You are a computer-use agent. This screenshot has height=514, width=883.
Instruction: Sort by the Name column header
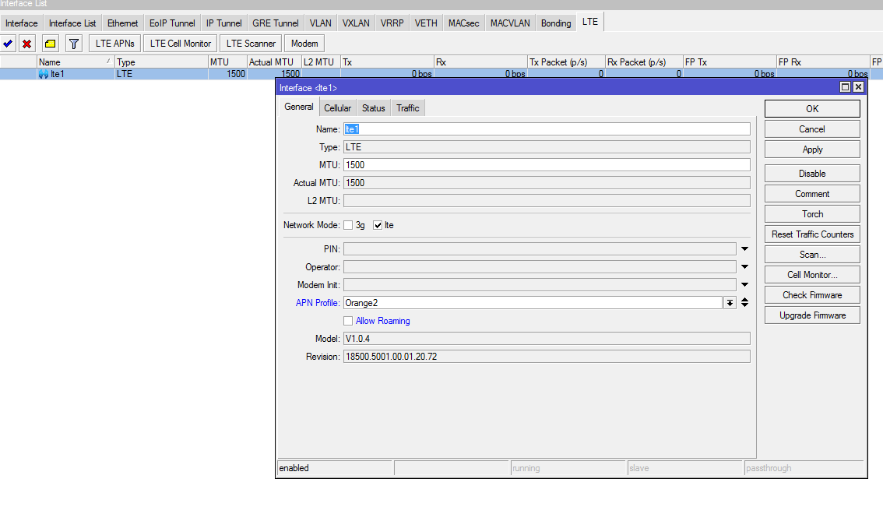(76, 62)
